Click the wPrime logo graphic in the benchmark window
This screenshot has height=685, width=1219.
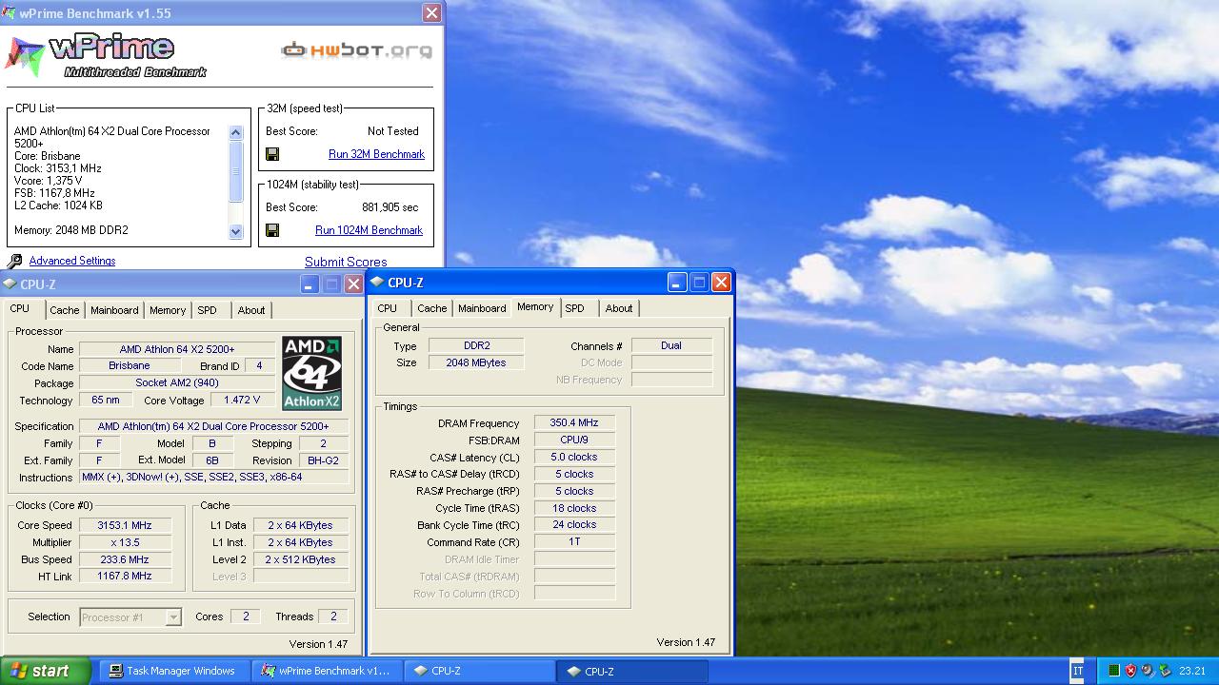tap(107, 55)
